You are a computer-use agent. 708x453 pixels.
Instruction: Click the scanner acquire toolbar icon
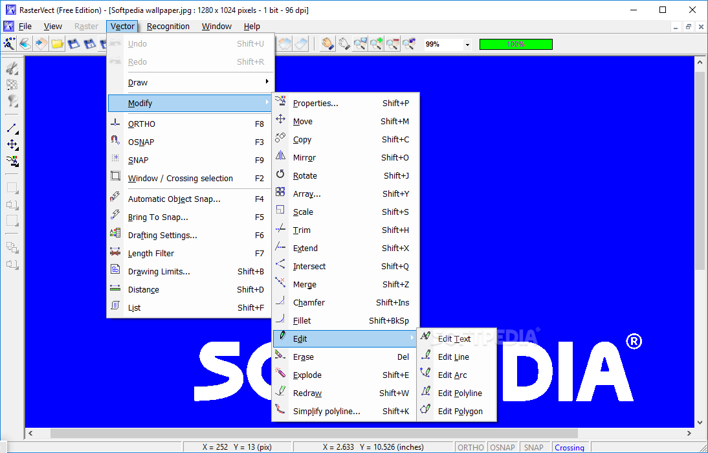(x=25, y=44)
